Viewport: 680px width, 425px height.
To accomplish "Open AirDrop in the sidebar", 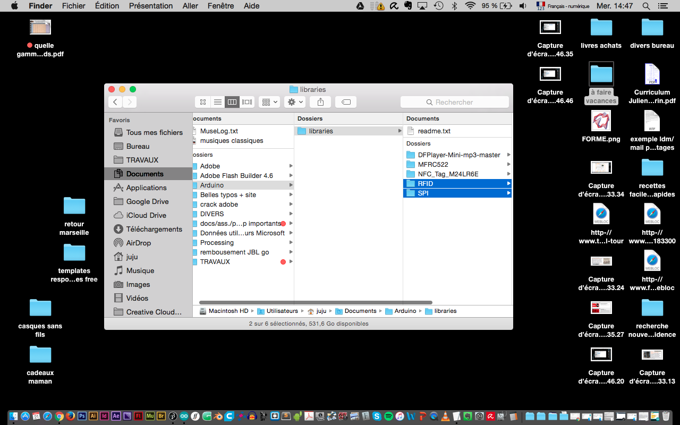I will point(138,243).
